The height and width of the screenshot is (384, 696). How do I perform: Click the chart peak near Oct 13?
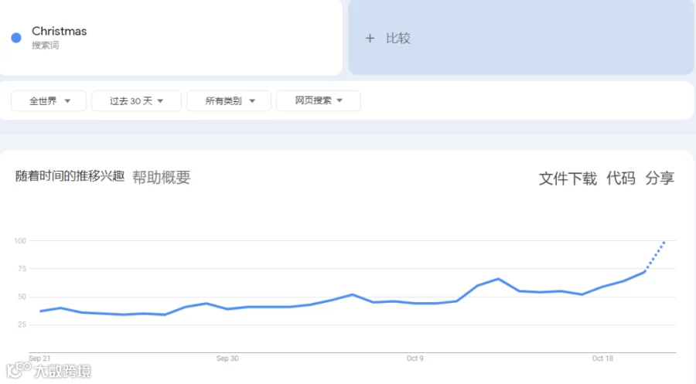498,279
